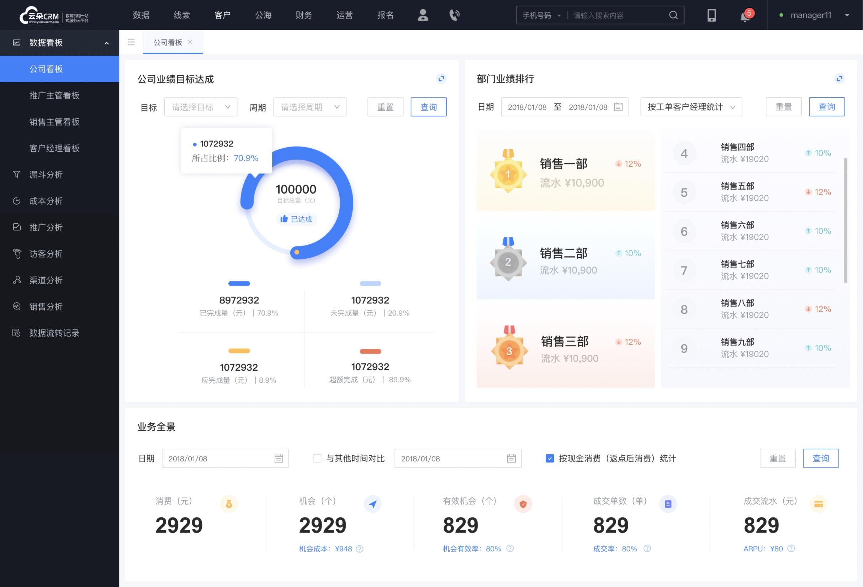Viewport: 863px width, 587px height.
Task: Click the重置 reset button in部门业绩排行
Action: coord(784,107)
